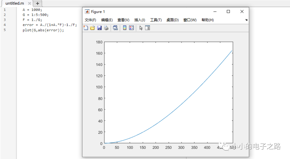Open the 编辑(E) menu
Viewport: 290px width, 159px height.
click(x=107, y=20)
